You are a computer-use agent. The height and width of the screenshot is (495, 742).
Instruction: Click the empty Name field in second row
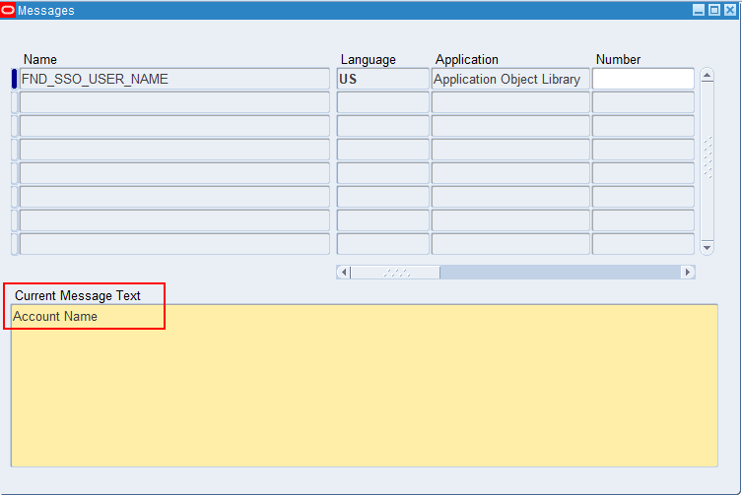174,102
